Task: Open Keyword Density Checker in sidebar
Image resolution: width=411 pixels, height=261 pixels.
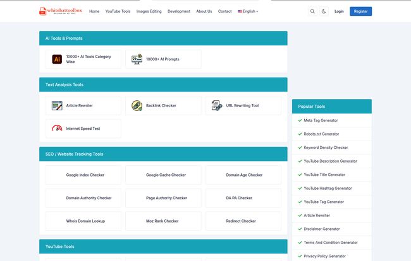Action: click(326, 148)
